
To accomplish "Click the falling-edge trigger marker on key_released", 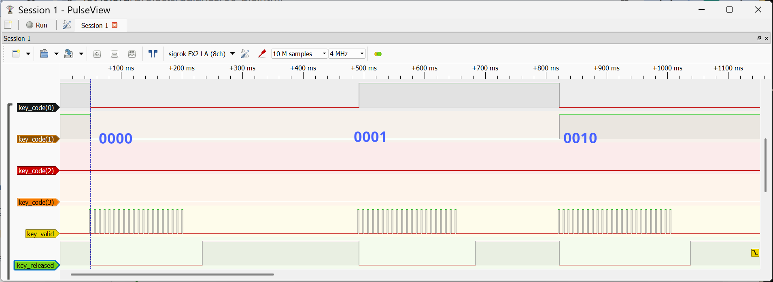I will pyautogui.click(x=755, y=253).
